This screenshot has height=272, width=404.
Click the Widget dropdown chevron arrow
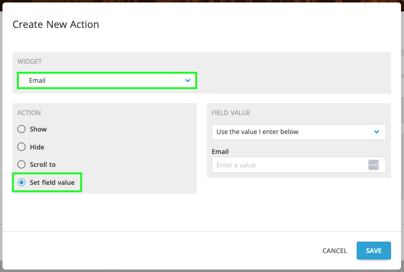(188, 80)
